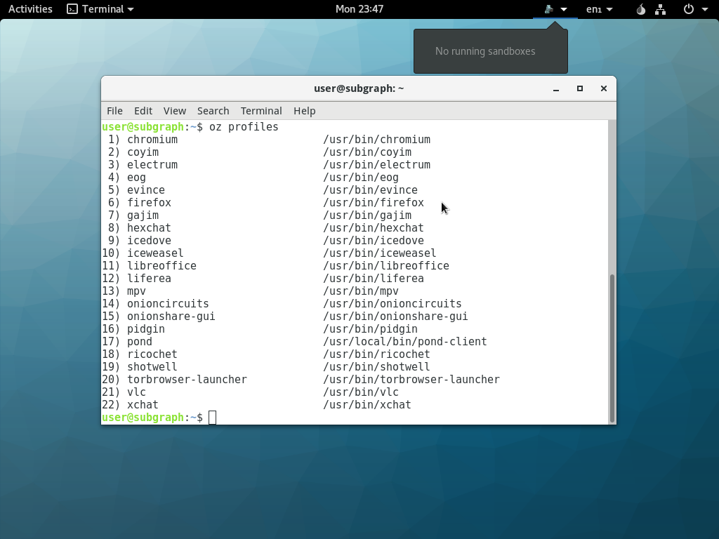Click the 'xchat' profile name
This screenshot has width=719, height=539.
tap(143, 405)
